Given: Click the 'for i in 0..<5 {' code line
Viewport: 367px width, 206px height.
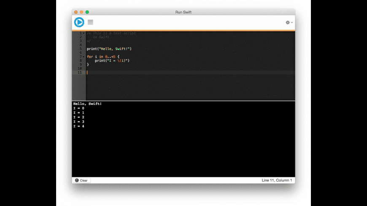Looking at the screenshot, I should tap(103, 57).
